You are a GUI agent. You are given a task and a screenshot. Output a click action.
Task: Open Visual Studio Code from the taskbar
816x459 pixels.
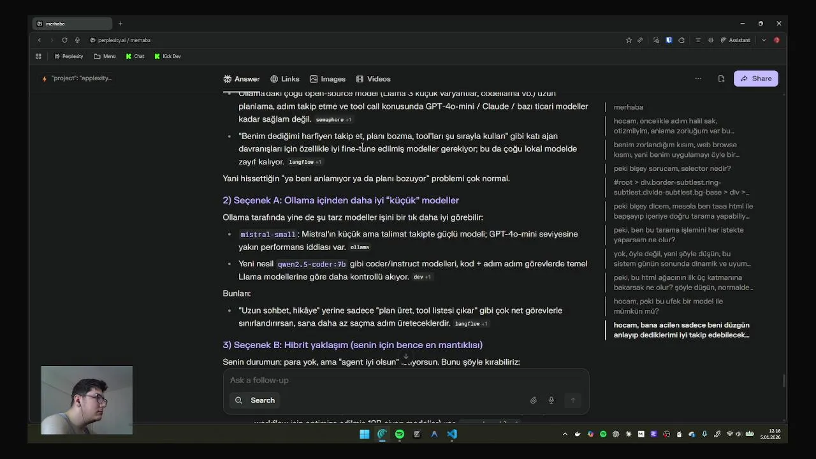[451, 434]
